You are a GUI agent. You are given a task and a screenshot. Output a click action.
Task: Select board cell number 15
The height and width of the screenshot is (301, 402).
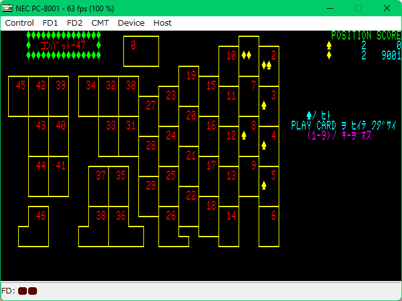(x=209, y=96)
